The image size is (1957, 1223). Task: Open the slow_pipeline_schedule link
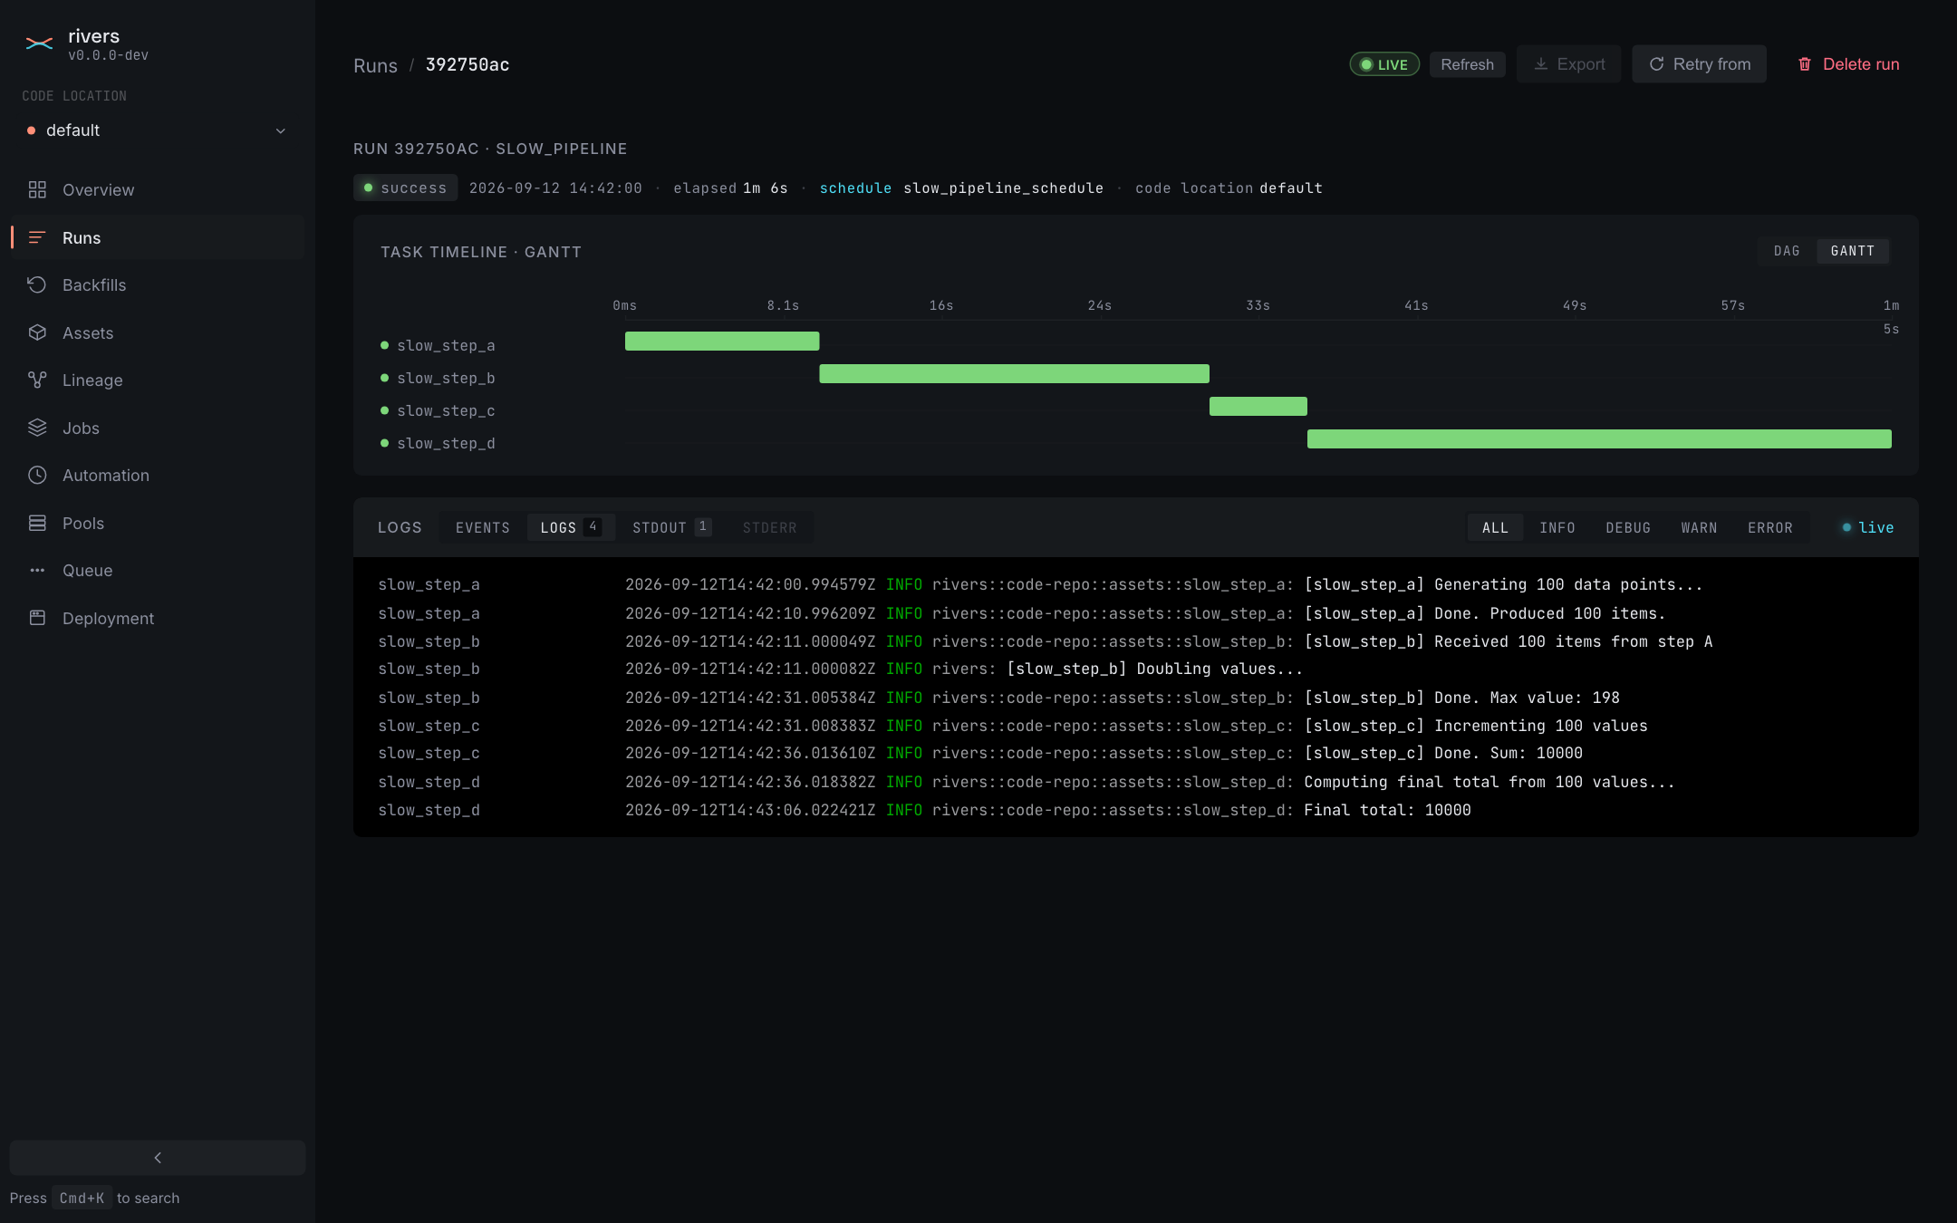[1003, 188]
